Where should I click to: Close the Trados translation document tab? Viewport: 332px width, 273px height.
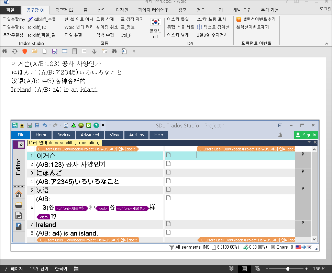coord(315,142)
